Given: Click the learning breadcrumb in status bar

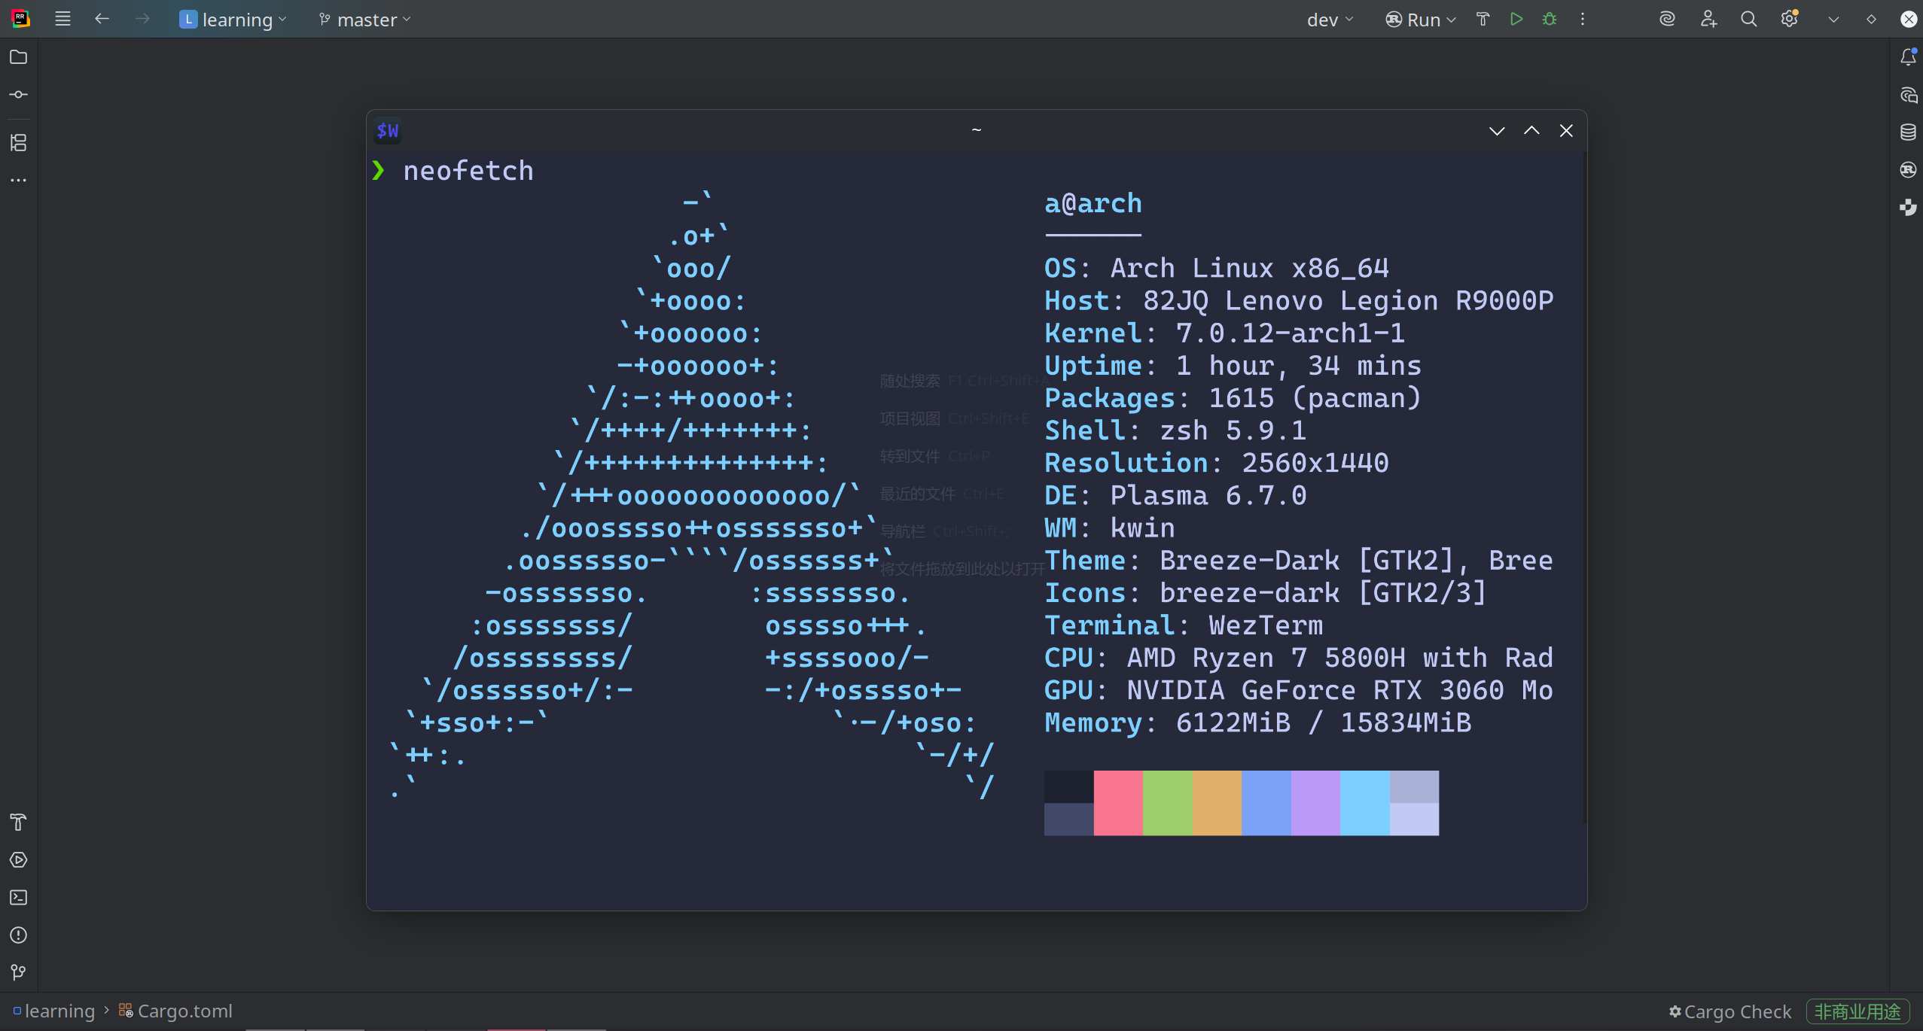Looking at the screenshot, I should click(x=54, y=1011).
